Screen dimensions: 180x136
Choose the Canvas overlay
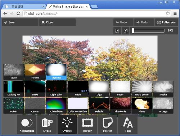coord(35,106)
